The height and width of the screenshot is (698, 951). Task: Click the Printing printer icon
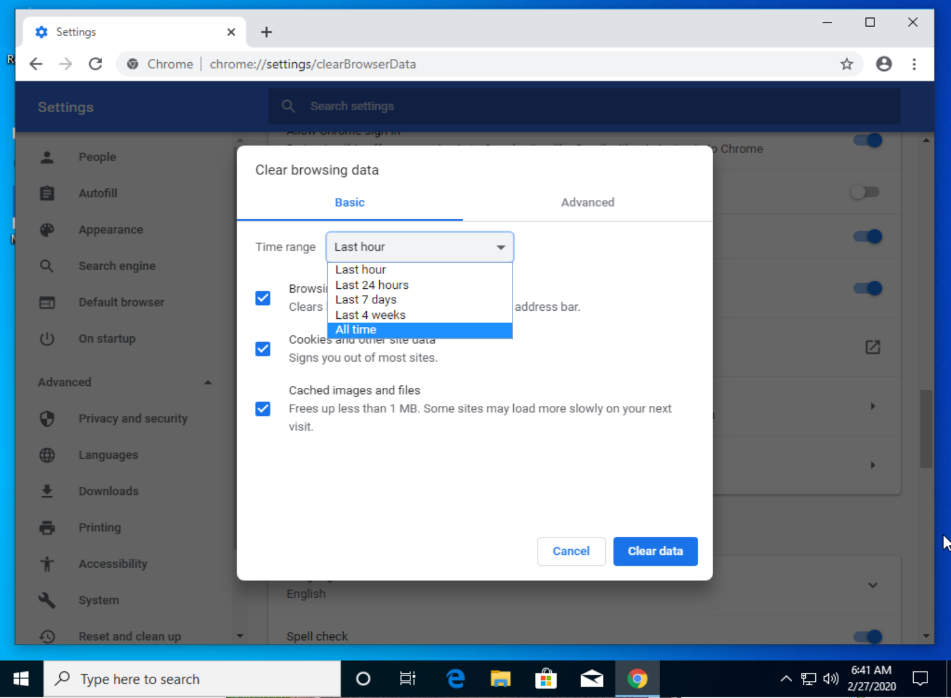click(x=47, y=527)
